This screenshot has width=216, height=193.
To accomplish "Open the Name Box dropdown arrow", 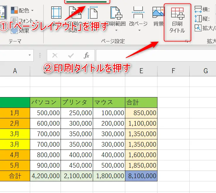I will pos(30,55).
